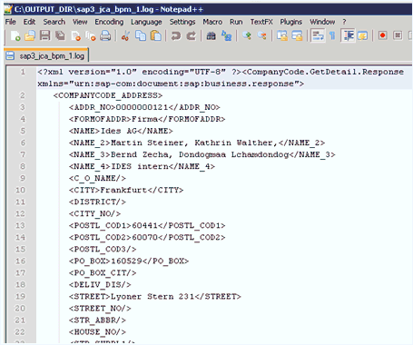Click the NAME_2 Martin Steiner line
The image size is (413, 345).
(x=197, y=143)
